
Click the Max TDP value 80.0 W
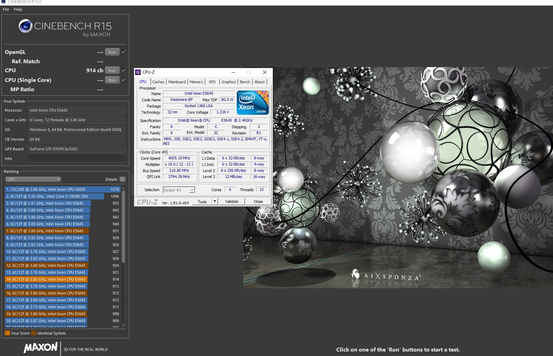227,100
